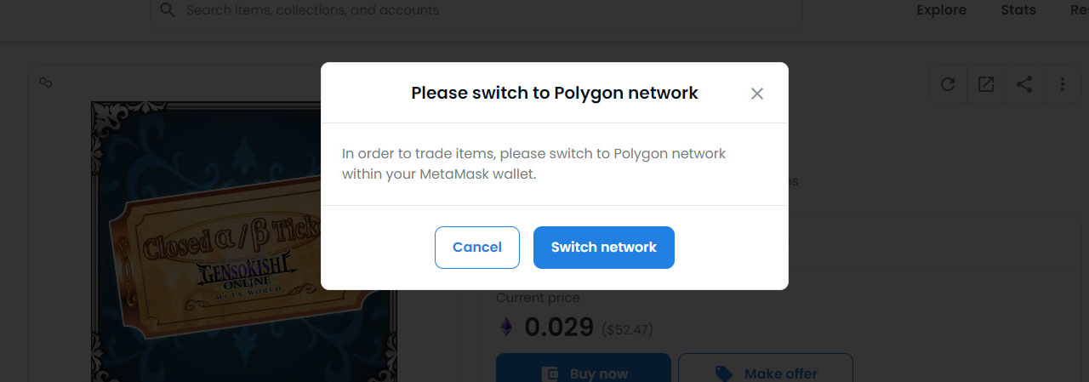Viewport: 1089px width, 382px height.
Task: Click the 0.029 price value
Action: (x=559, y=328)
